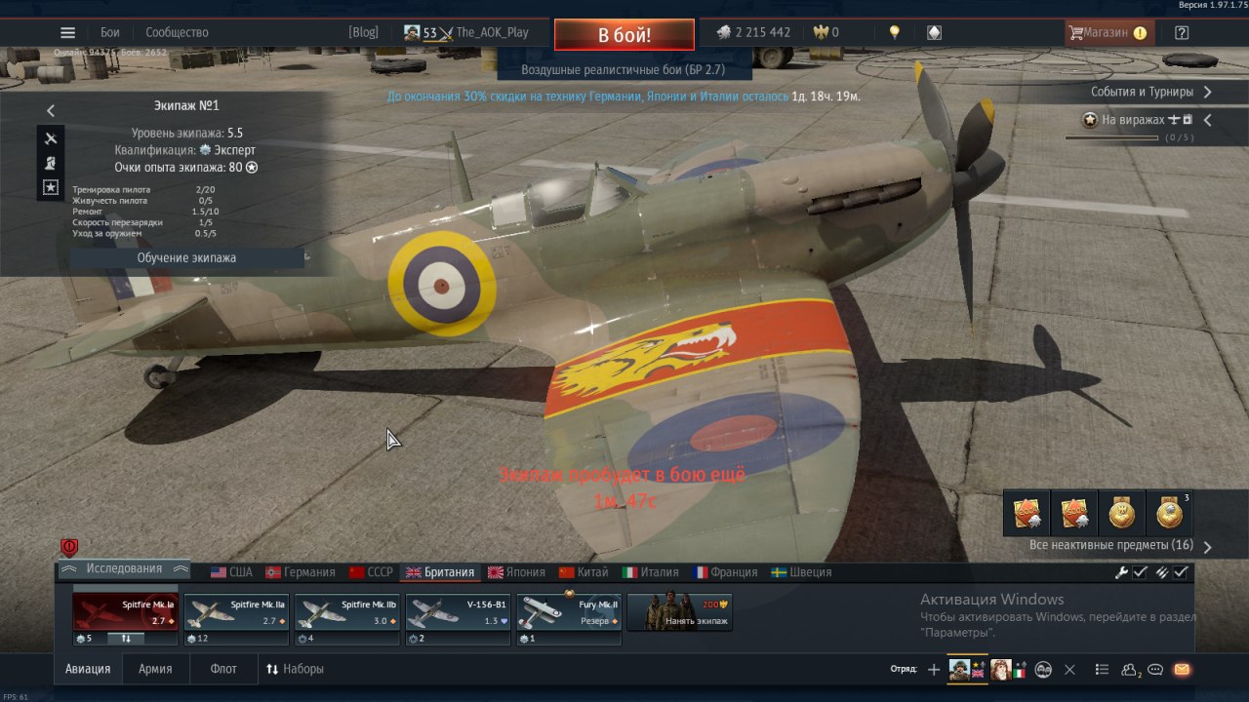Click the first 200% booster item
This screenshot has height=702, width=1249.
pos(1027,513)
